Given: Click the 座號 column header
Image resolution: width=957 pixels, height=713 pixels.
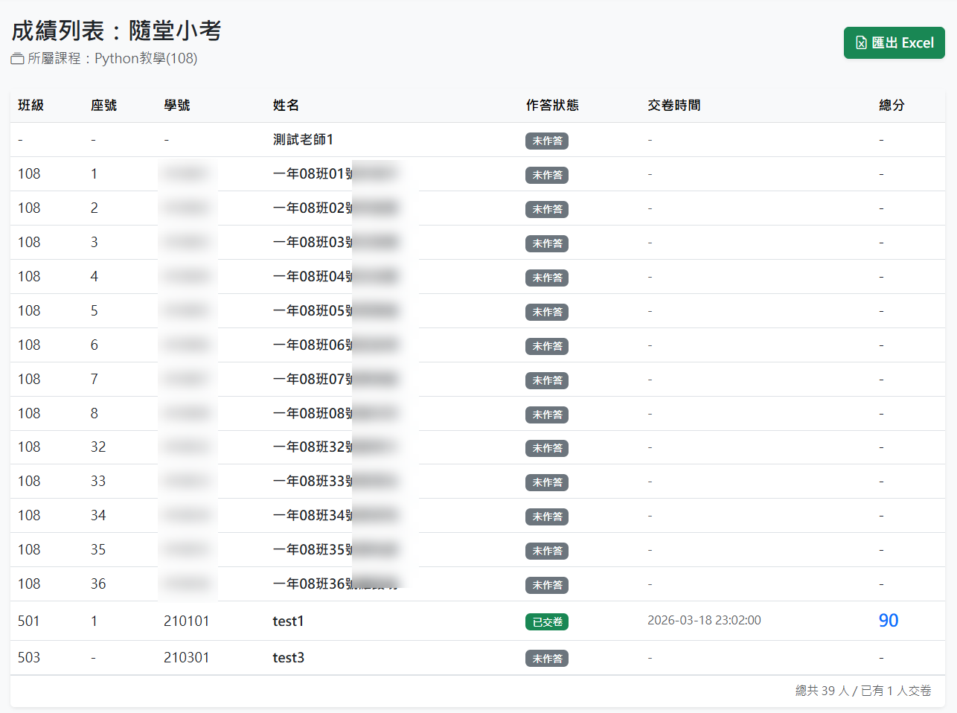Looking at the screenshot, I should pyautogui.click(x=104, y=106).
